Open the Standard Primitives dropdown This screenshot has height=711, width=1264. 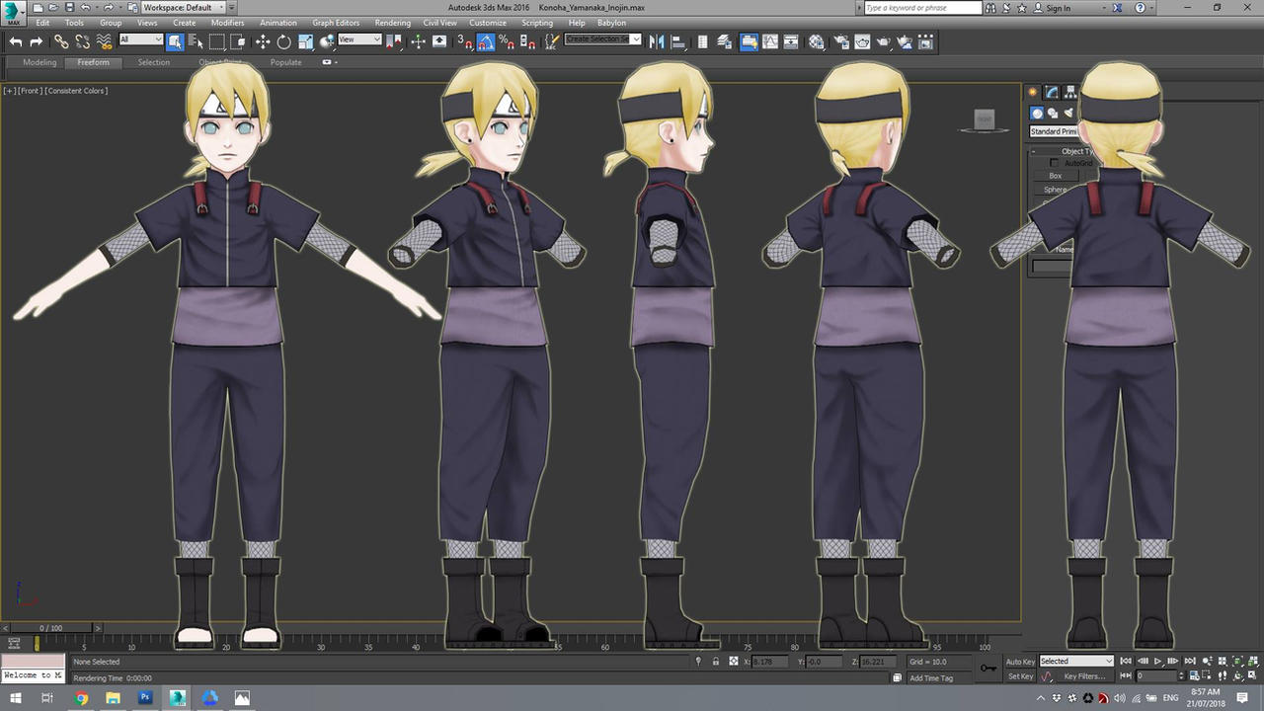tap(1054, 130)
